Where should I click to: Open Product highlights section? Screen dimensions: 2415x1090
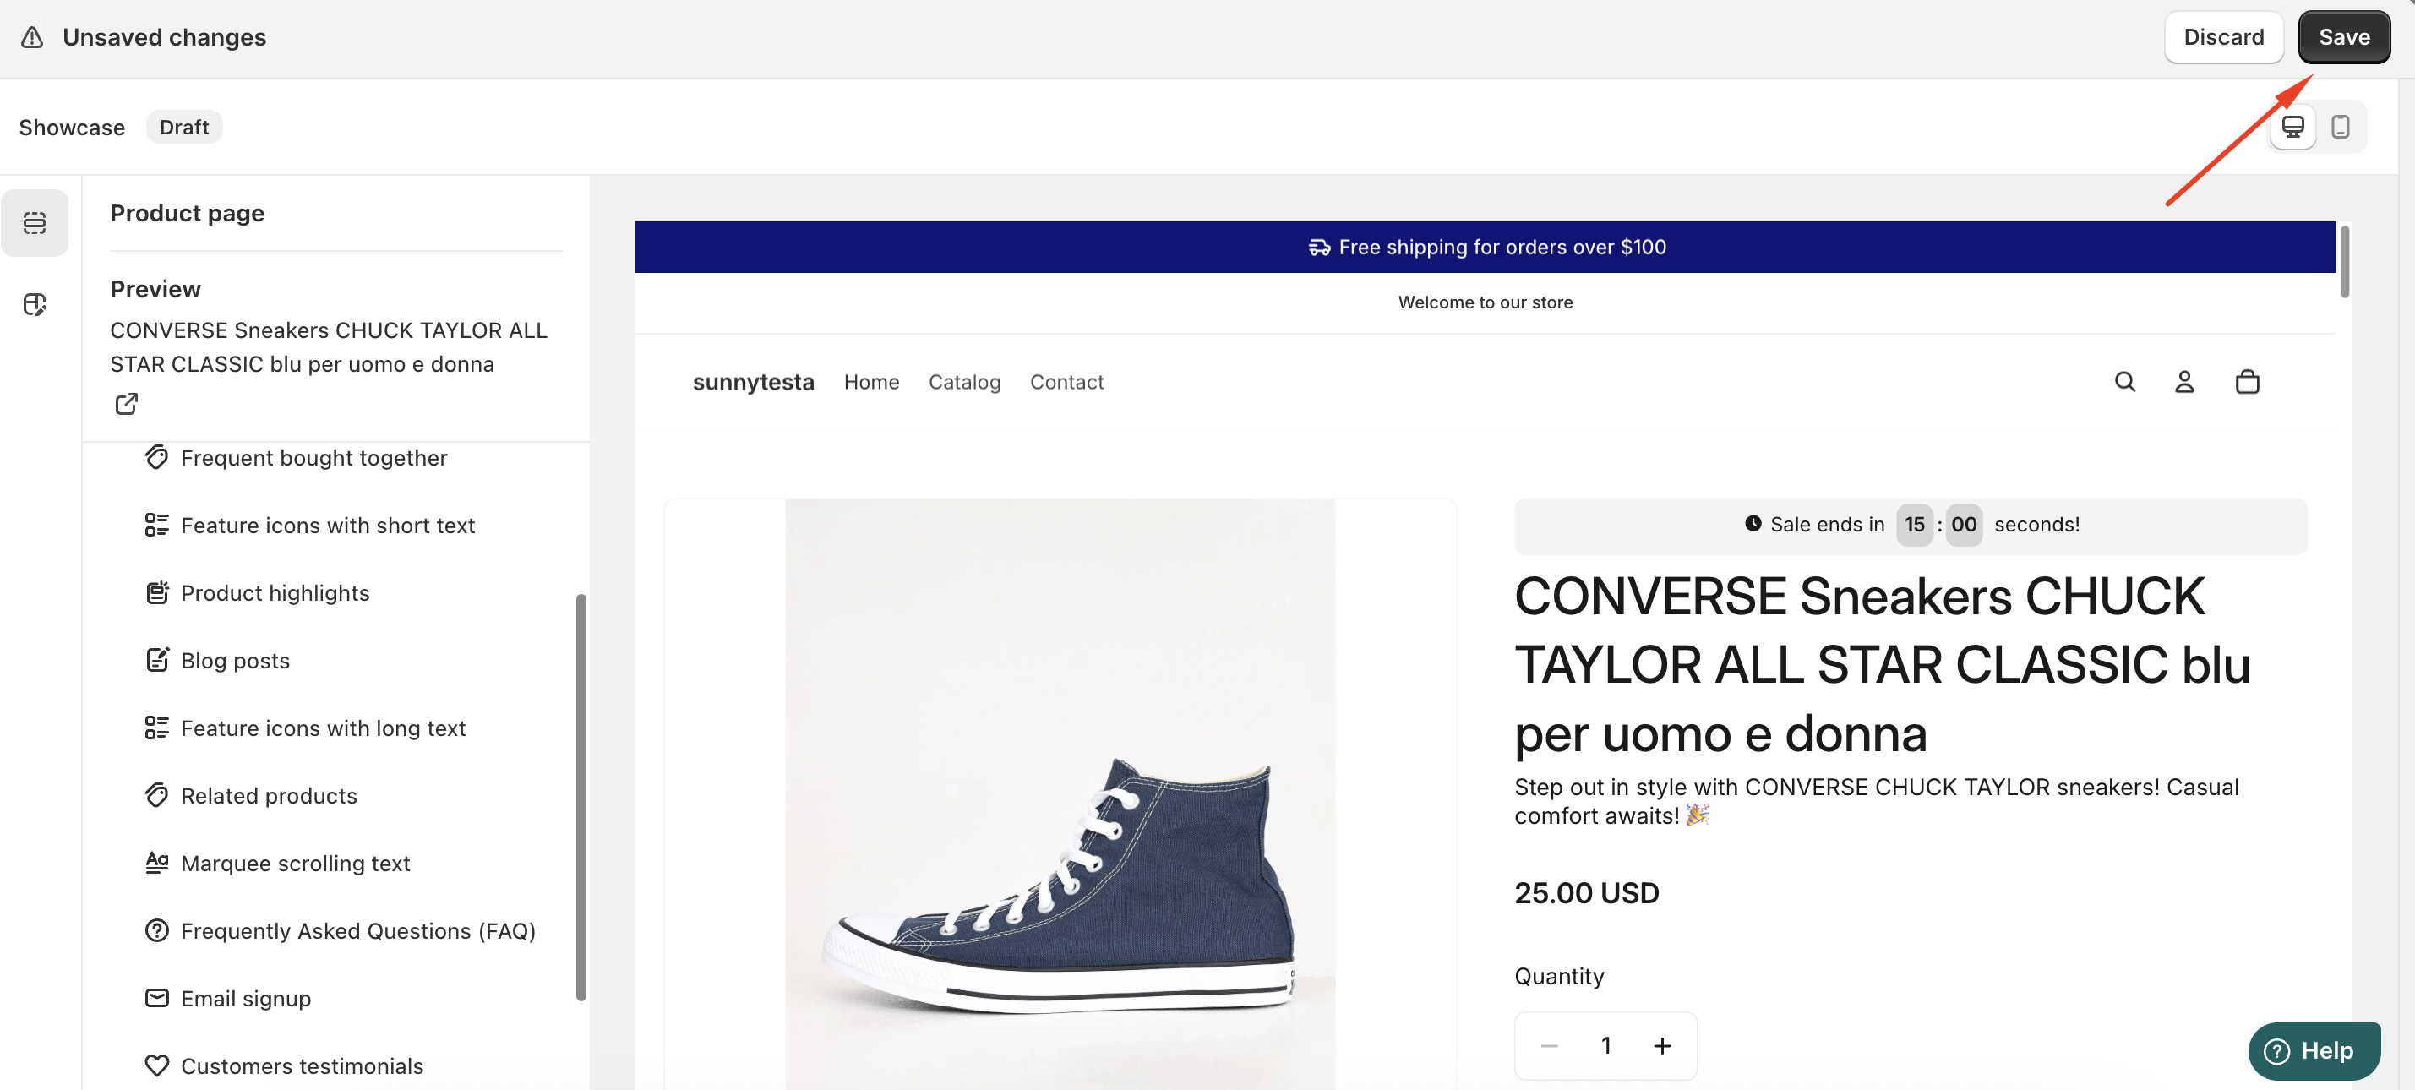[275, 592]
